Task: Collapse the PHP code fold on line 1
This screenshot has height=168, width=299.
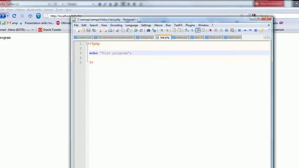Action: [x=87, y=43]
